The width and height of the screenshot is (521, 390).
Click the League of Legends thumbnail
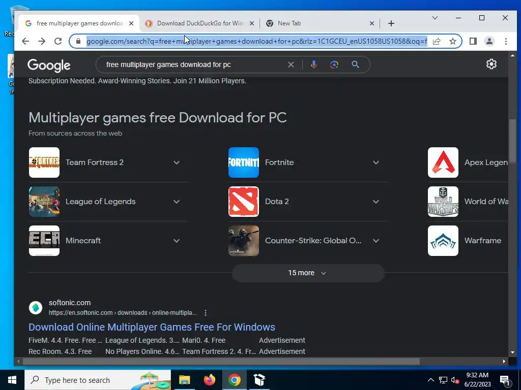click(44, 202)
